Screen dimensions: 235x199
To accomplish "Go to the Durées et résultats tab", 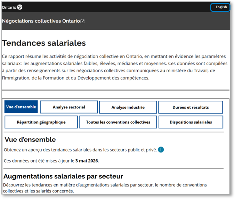I will coord(191,107).
